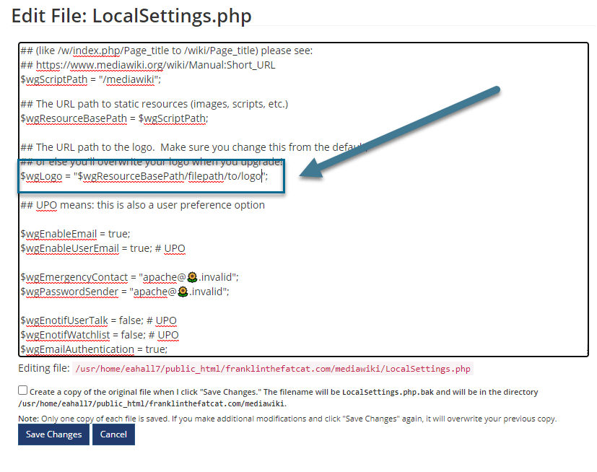Enable the create a copy checkbox
The image size is (597, 472).
pos(23,390)
